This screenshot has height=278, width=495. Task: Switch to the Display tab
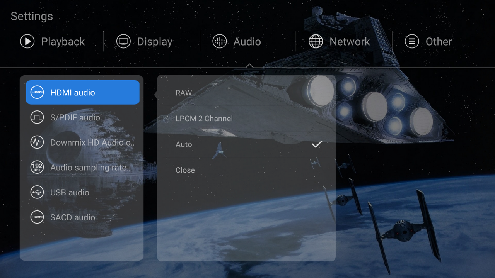click(x=144, y=41)
